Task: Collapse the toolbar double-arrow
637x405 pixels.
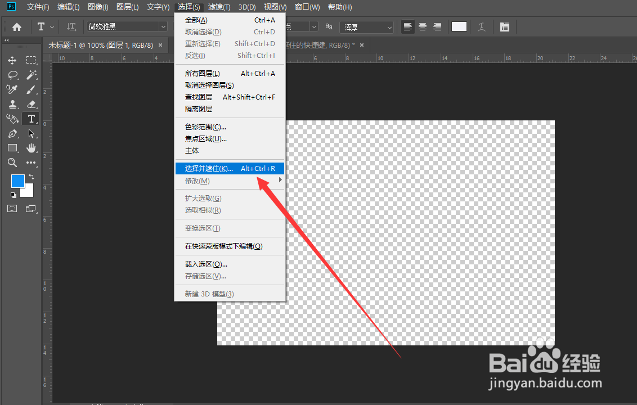Action: pyautogui.click(x=7, y=40)
